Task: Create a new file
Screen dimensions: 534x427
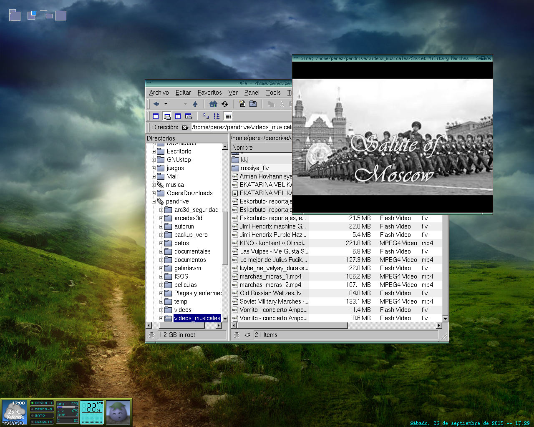Action: pyautogui.click(x=242, y=104)
